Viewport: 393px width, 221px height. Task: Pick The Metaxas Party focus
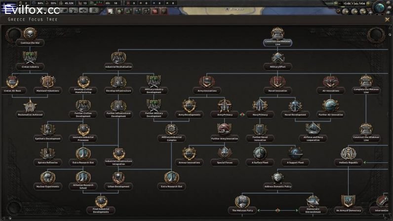[x=243, y=202]
